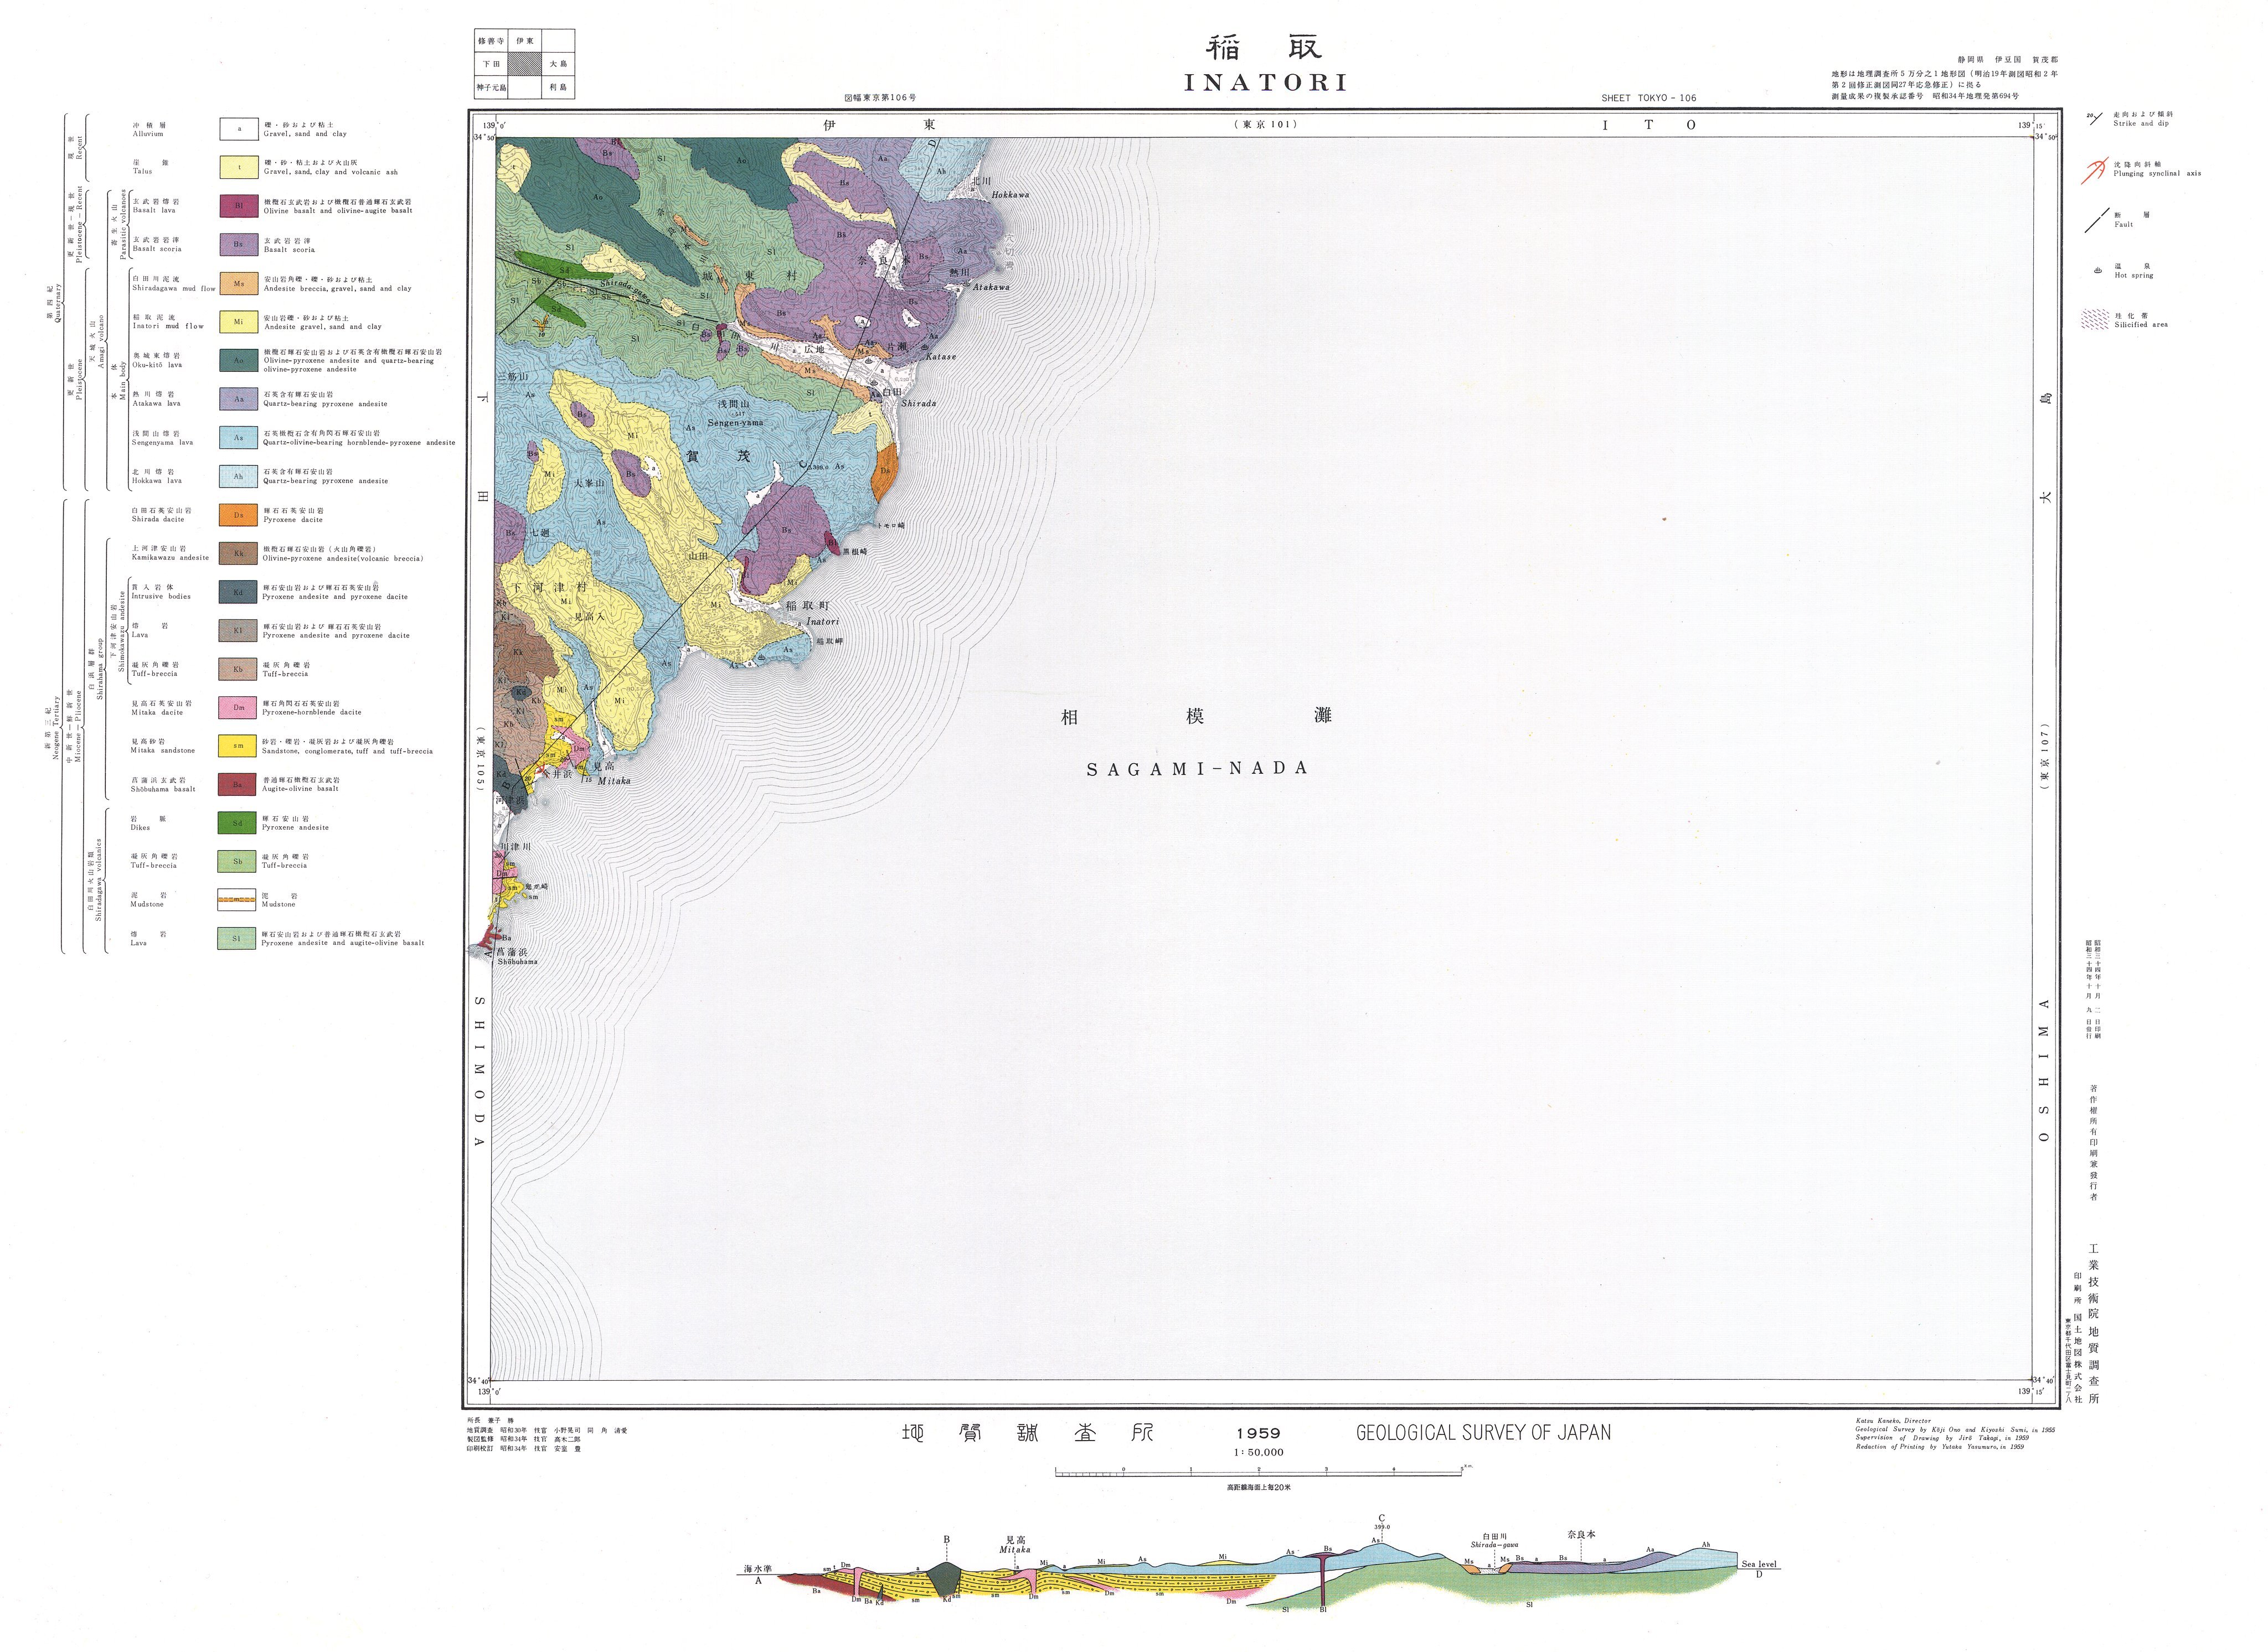
Task: Click the GEOLOGICAL SURVEY OF JAPAN text
Action: click(1483, 1433)
